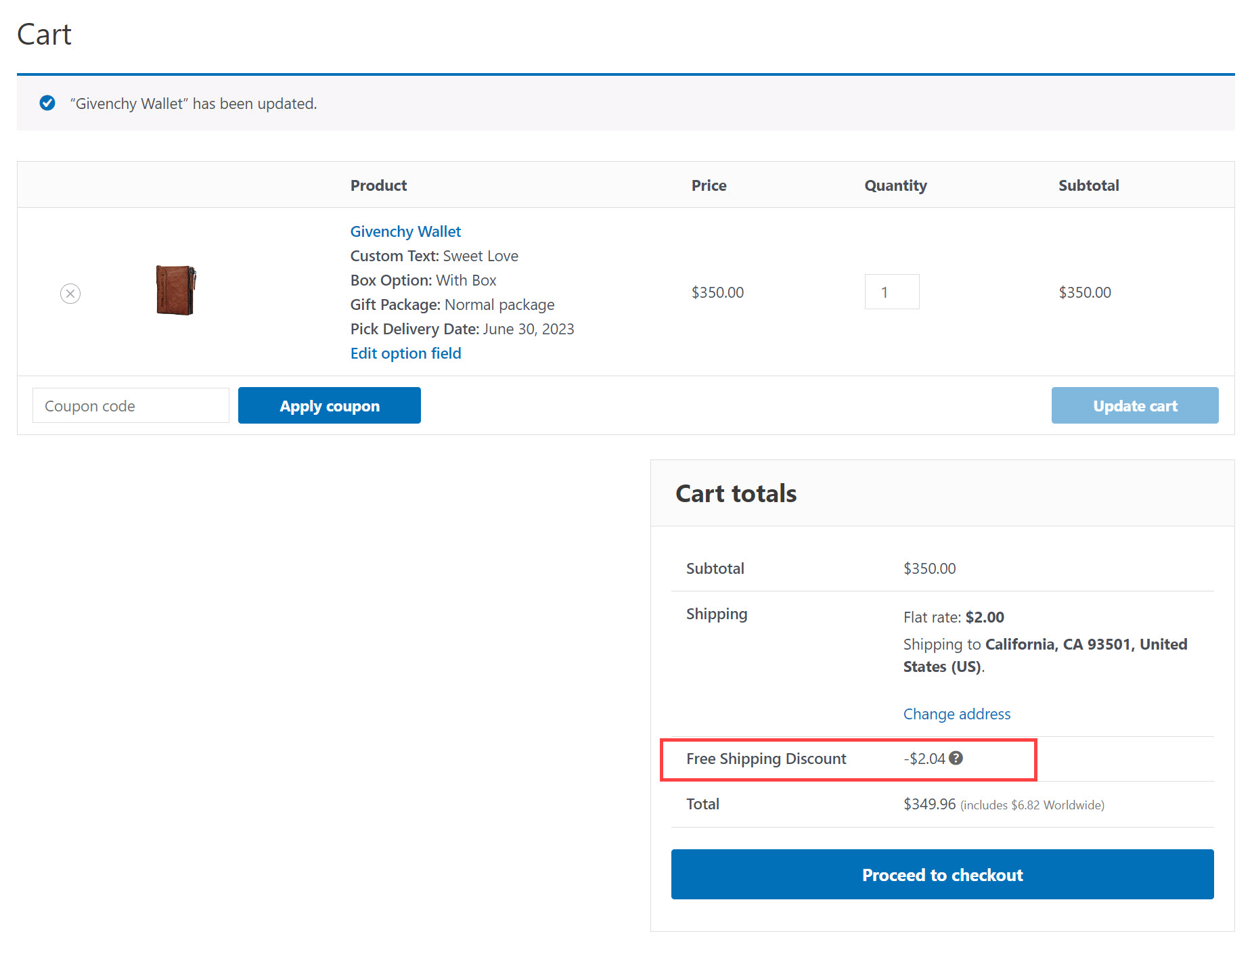The height and width of the screenshot is (967, 1252).
Task: Click the Price column header
Action: click(709, 185)
